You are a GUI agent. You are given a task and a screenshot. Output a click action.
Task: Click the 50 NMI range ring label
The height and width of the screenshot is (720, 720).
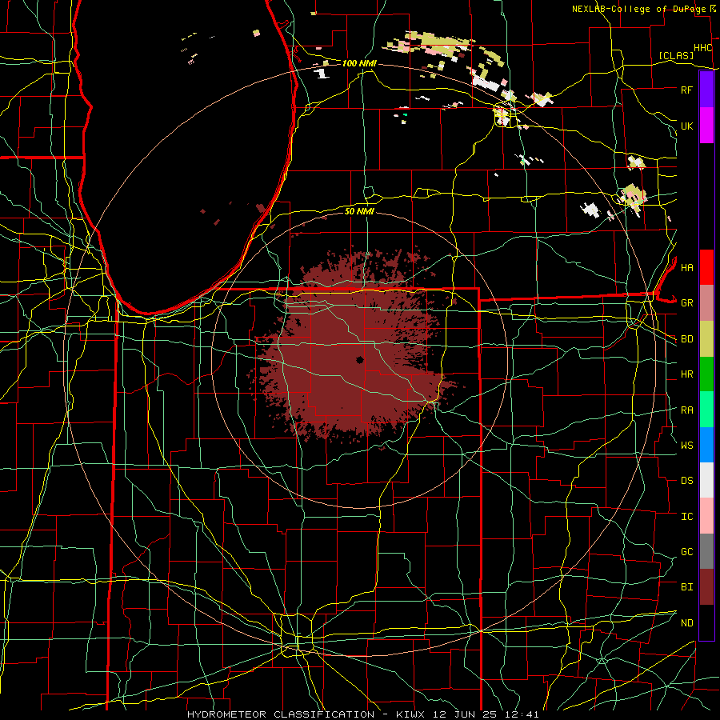click(359, 211)
